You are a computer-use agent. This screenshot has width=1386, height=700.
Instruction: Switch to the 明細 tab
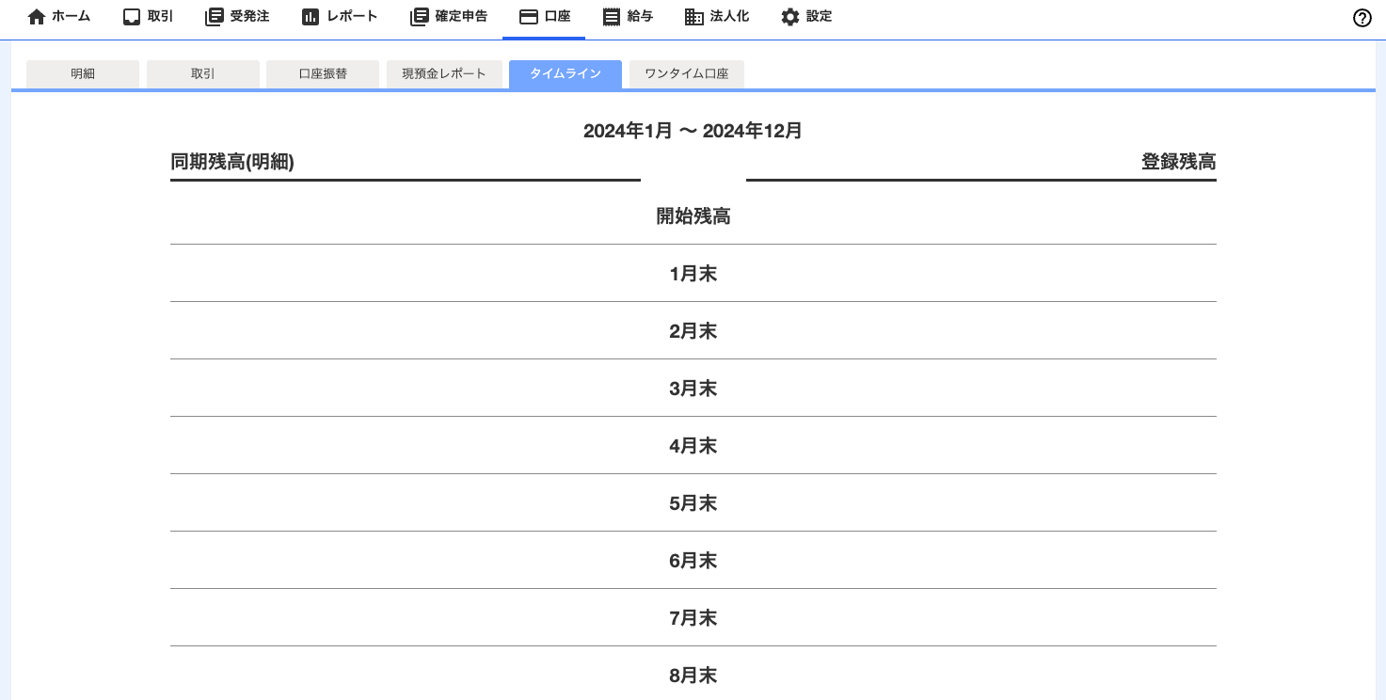click(x=83, y=73)
